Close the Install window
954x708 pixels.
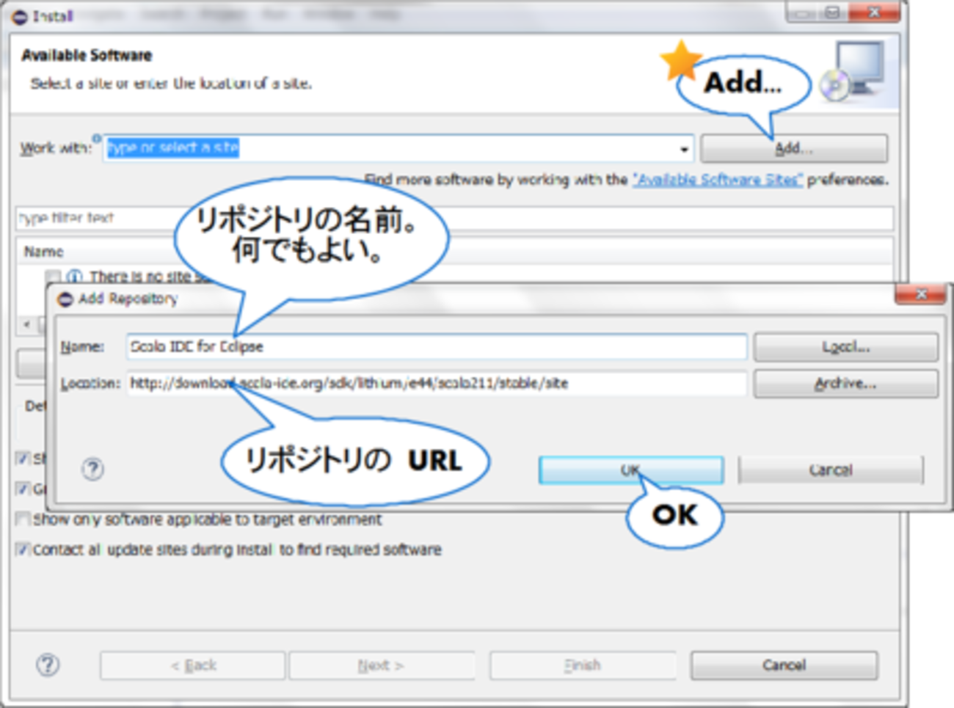click(x=873, y=12)
